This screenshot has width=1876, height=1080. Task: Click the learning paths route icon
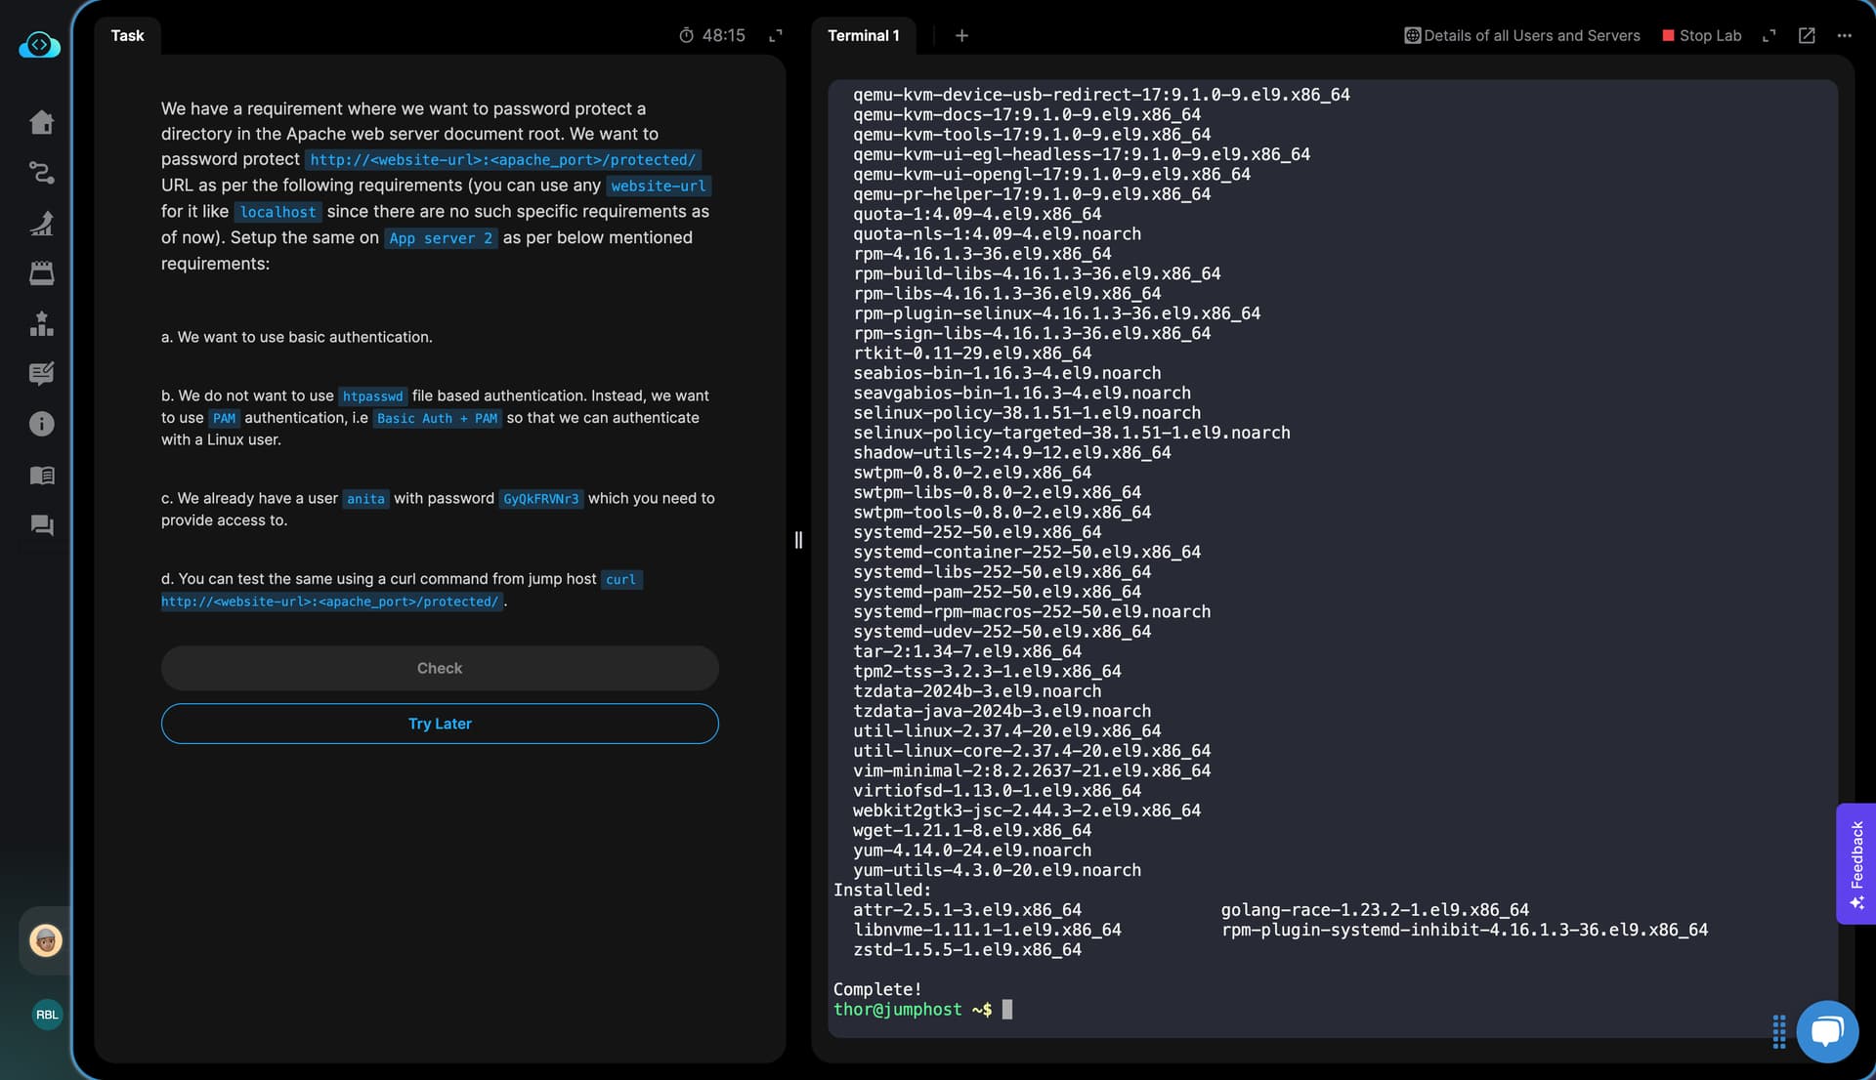(41, 173)
